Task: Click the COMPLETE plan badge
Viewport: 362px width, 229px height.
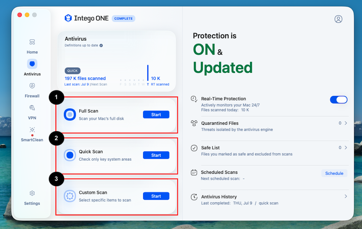Action: 124,18
